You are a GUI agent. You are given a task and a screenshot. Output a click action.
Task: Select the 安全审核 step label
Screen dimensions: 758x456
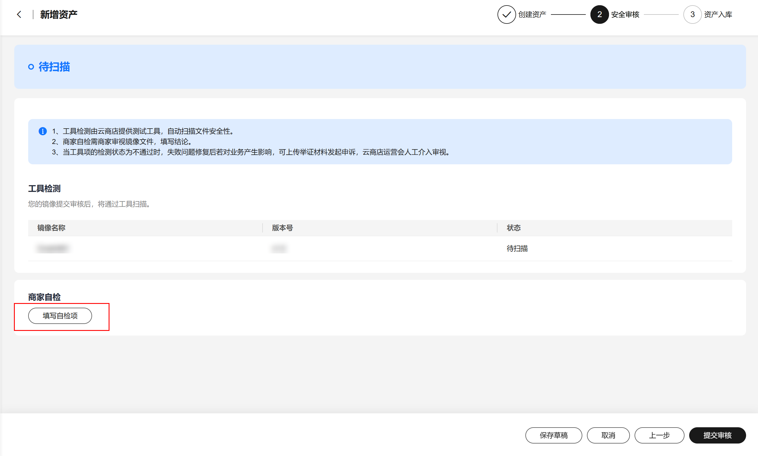pos(625,15)
